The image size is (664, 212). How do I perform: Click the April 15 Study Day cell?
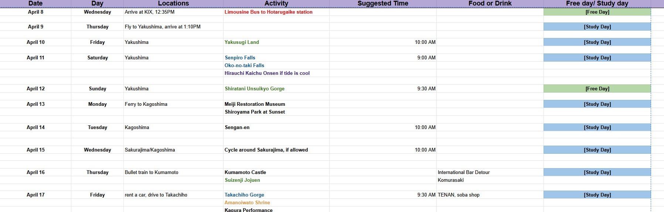tap(597, 150)
